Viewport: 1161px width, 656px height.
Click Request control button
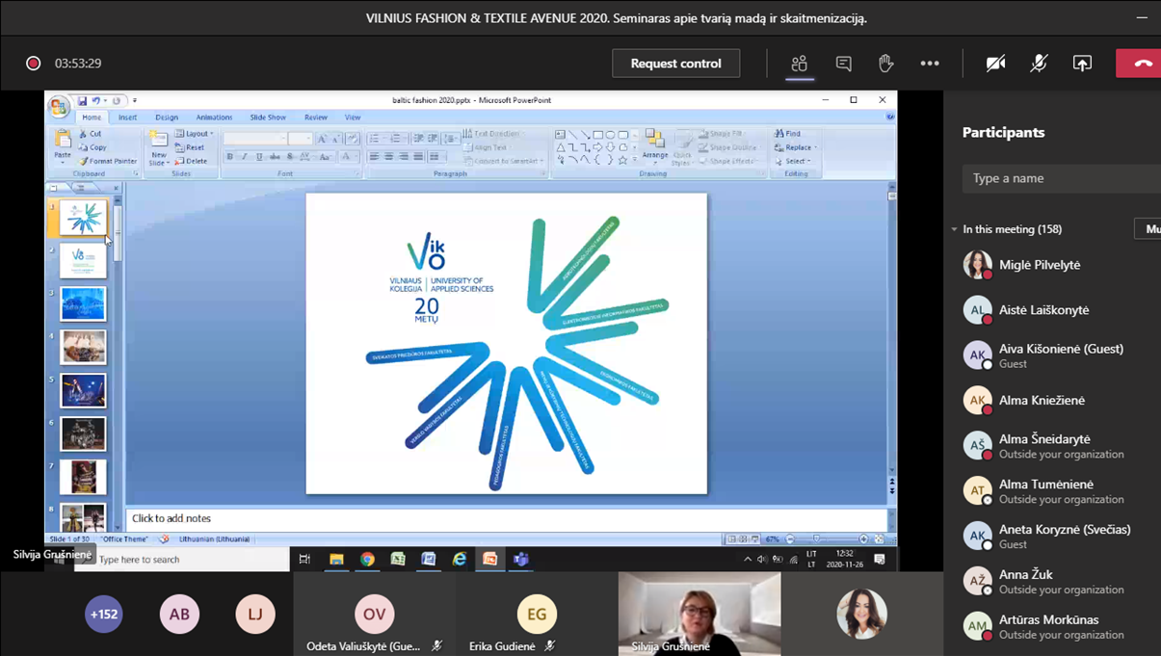click(675, 64)
